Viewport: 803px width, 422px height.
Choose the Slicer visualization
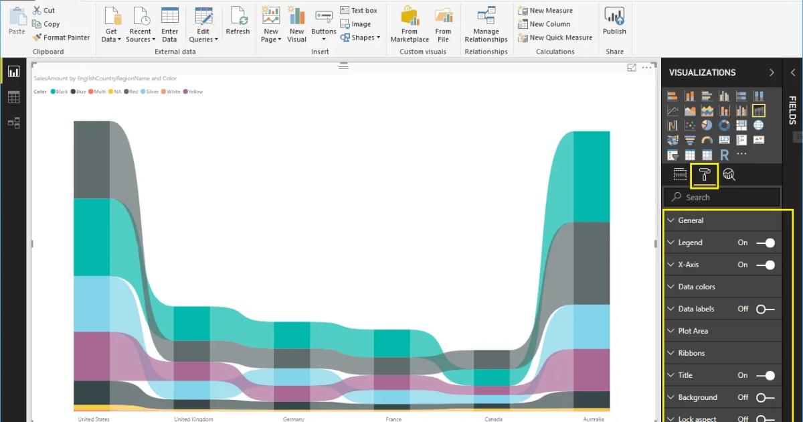tap(673, 155)
